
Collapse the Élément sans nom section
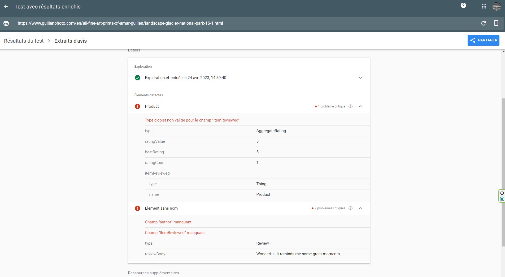click(360, 208)
